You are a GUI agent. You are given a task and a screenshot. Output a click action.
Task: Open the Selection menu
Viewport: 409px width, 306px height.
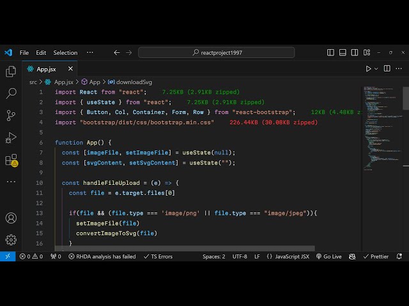[x=65, y=53]
